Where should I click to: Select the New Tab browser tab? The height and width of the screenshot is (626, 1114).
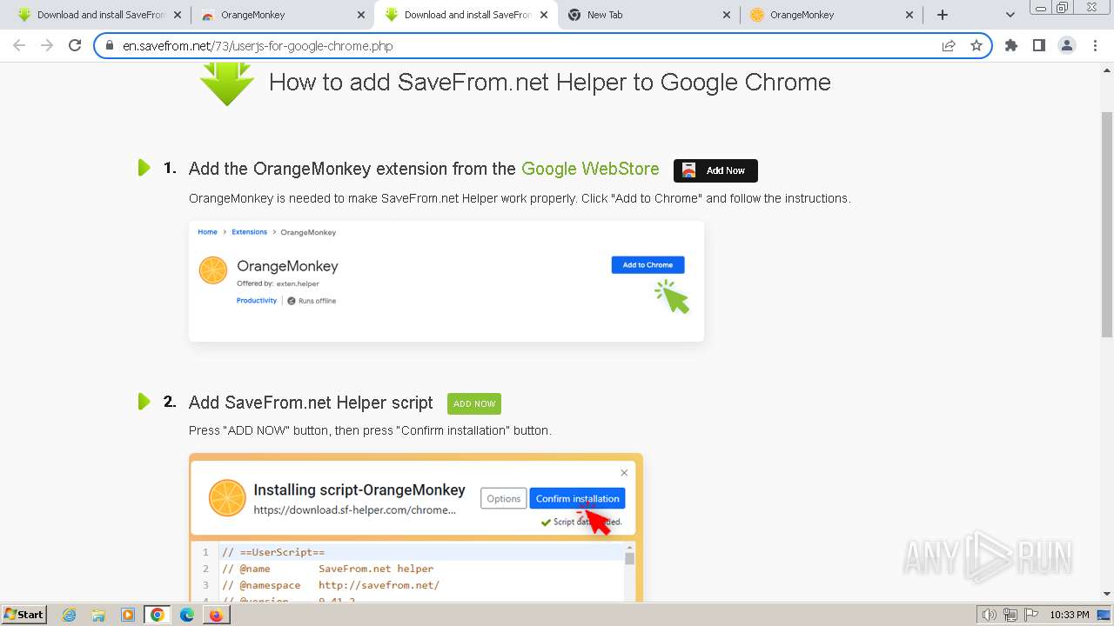pos(648,15)
